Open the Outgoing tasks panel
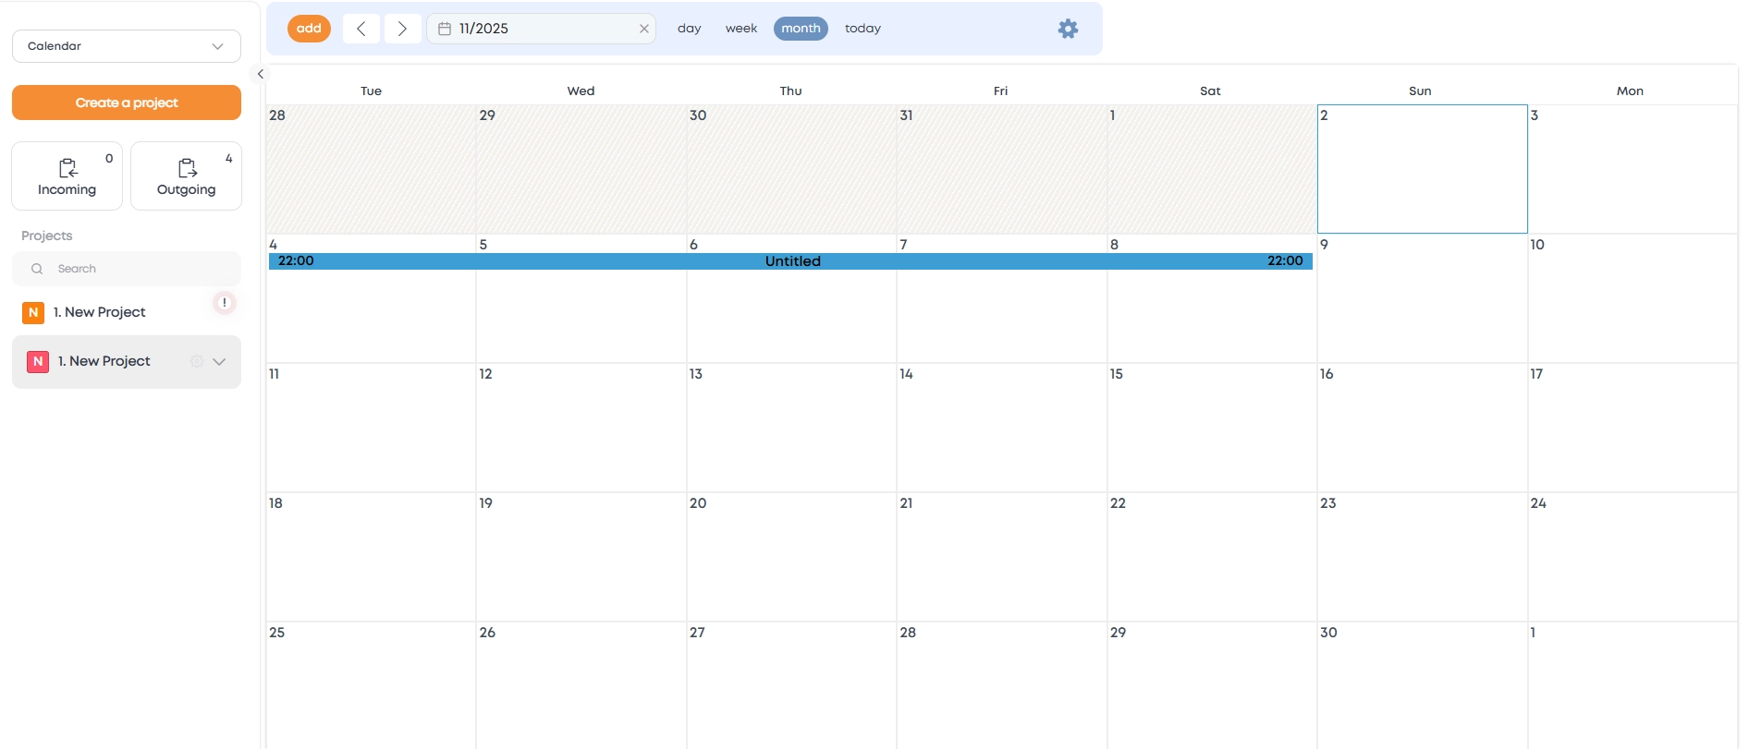Image resolution: width=1749 pixels, height=749 pixels. [186, 176]
